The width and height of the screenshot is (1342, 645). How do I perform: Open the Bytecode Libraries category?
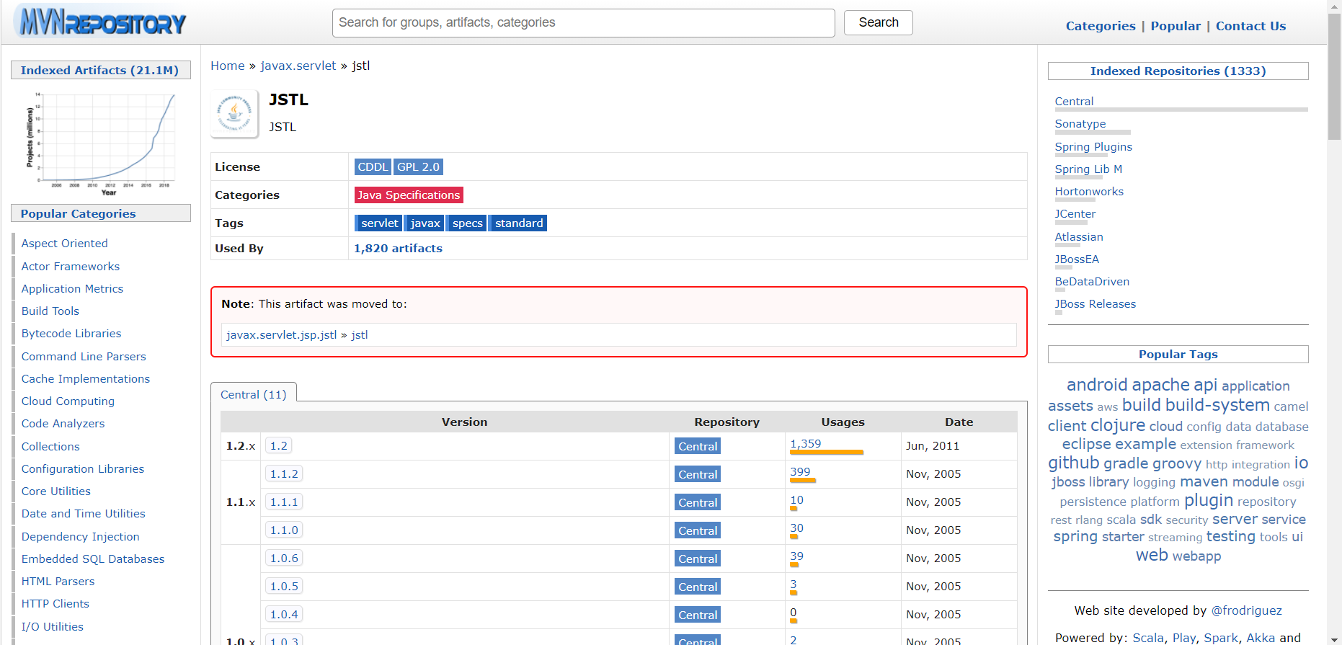(71, 333)
